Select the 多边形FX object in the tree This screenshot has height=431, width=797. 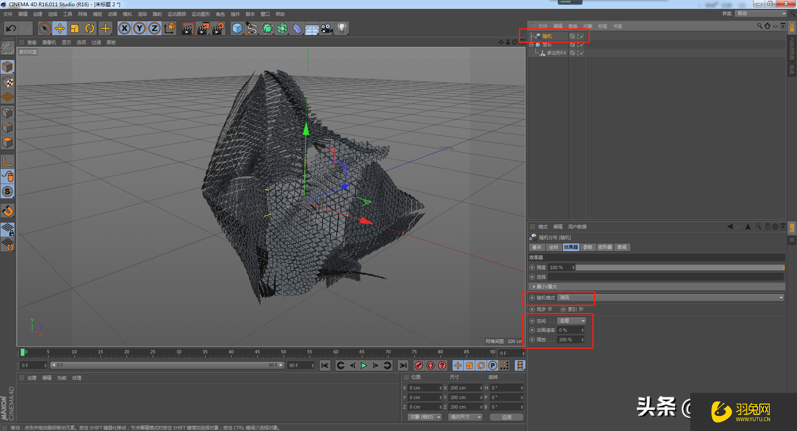(x=556, y=53)
